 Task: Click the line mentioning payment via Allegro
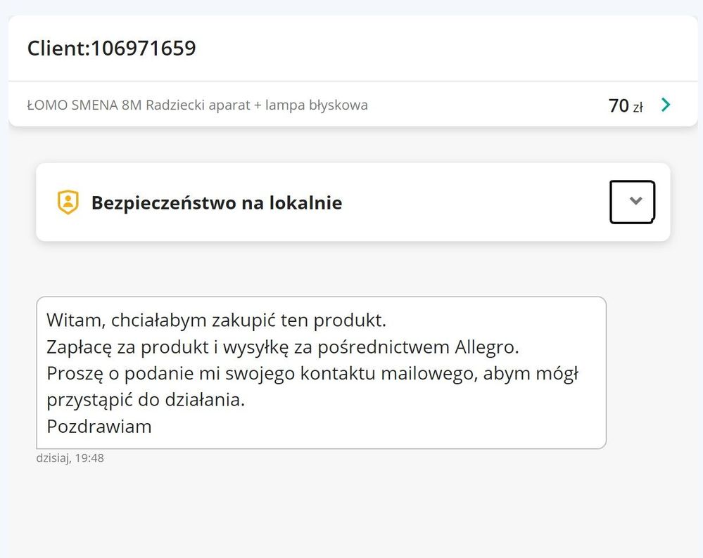(282, 347)
